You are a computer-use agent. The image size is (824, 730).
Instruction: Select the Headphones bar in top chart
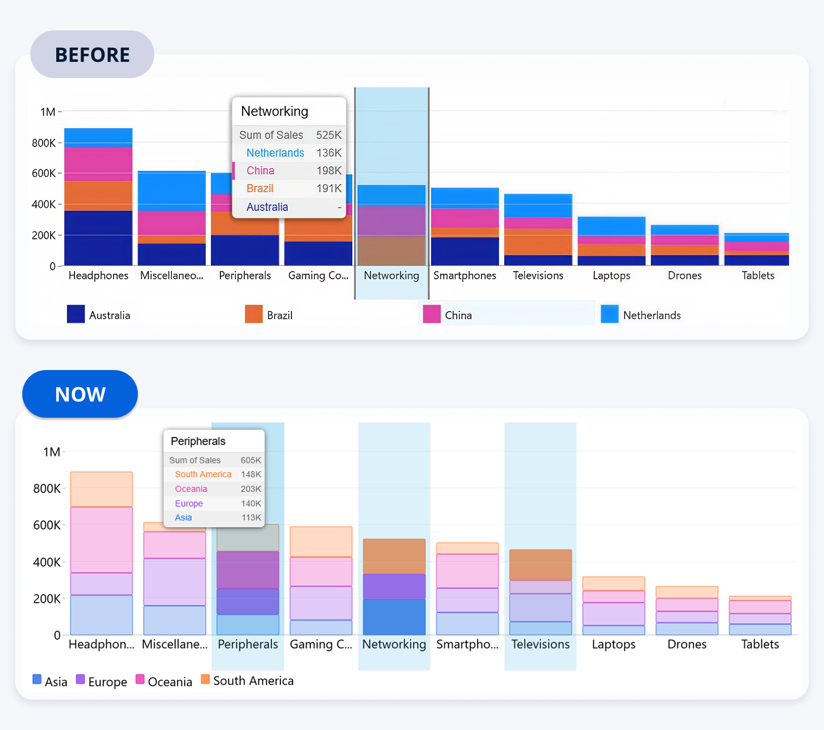[98, 198]
